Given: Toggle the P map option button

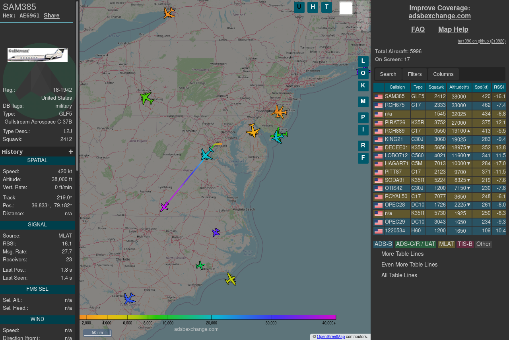Looking at the screenshot, I should pos(363,118).
